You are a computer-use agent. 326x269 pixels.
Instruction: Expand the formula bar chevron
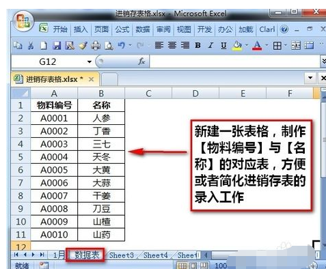[x=323, y=61]
